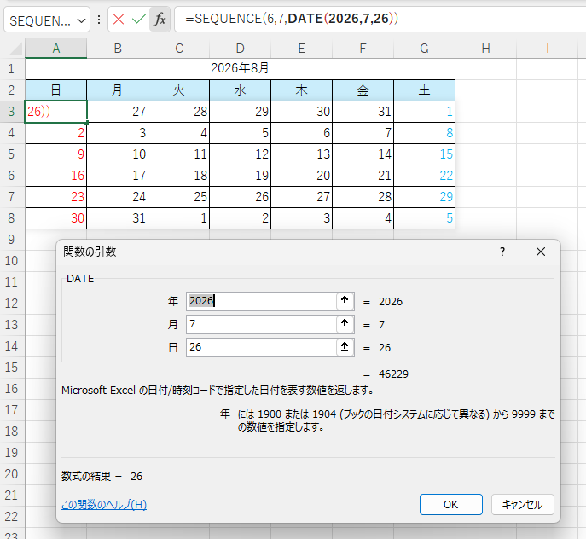Open Insert Function via the fx icon
586x539 pixels.
tap(160, 19)
